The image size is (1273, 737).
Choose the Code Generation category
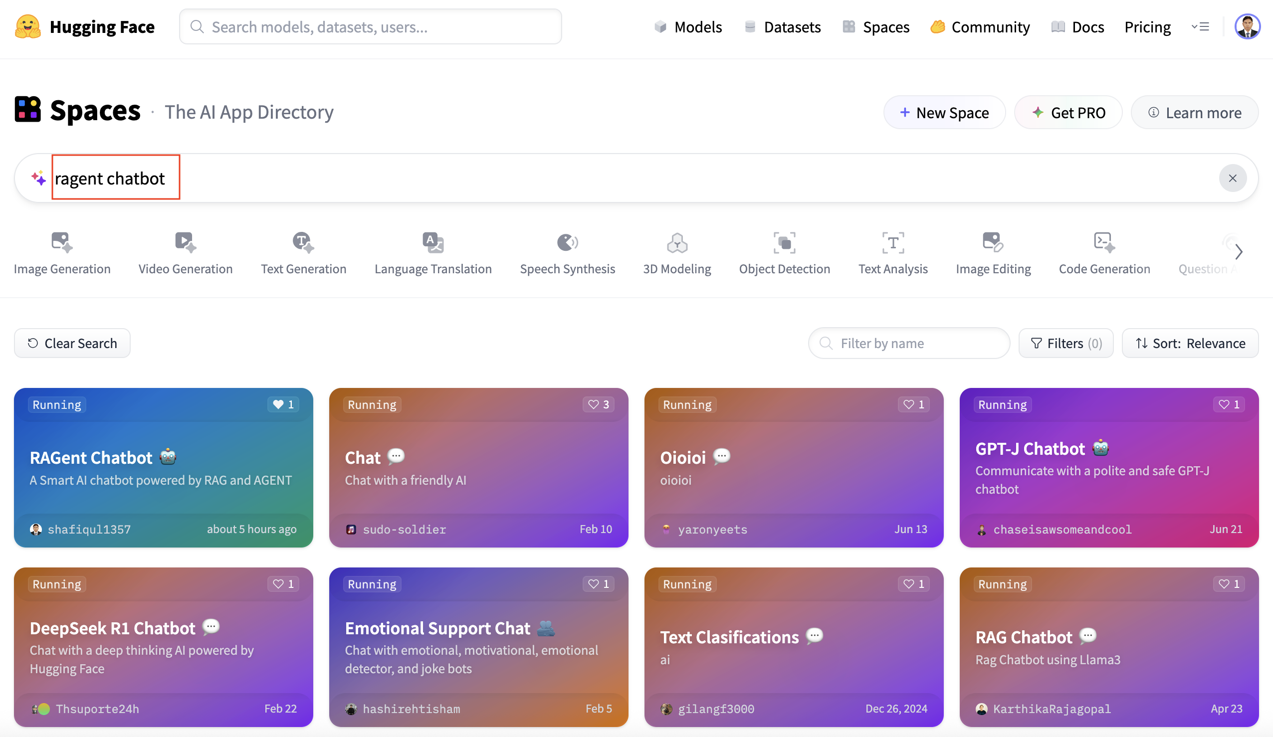pos(1104,253)
